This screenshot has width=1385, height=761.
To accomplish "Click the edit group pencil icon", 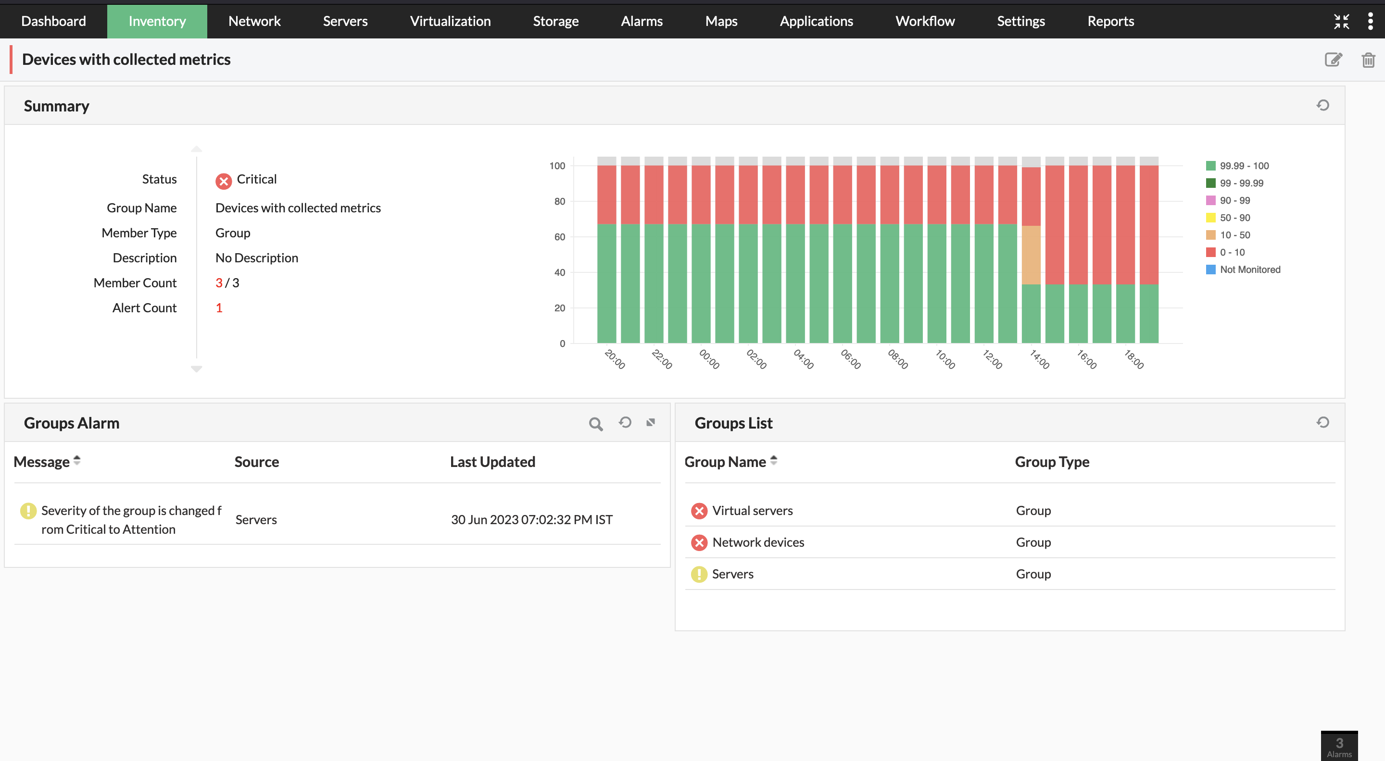I will coord(1333,60).
